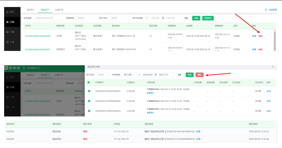This screenshot has height=148, width=282.
Task: Click 取消 for order ending 9800002
Action: (269, 101)
